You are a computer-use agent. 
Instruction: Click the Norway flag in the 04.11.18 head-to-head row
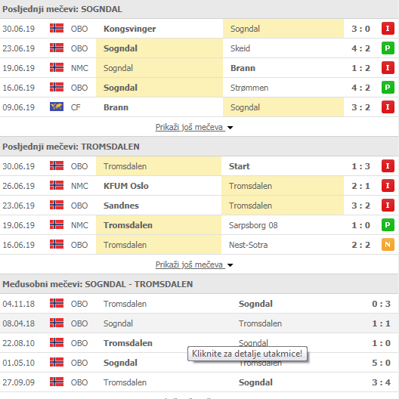57,303
